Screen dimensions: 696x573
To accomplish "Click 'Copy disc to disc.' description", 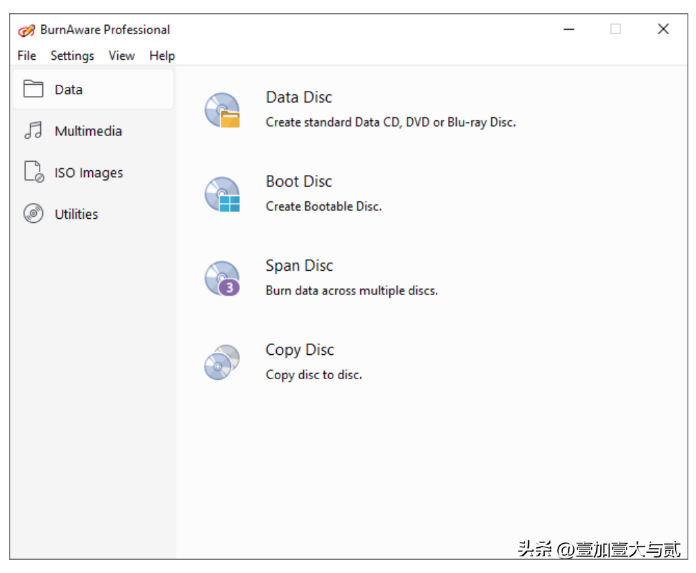I will (314, 374).
